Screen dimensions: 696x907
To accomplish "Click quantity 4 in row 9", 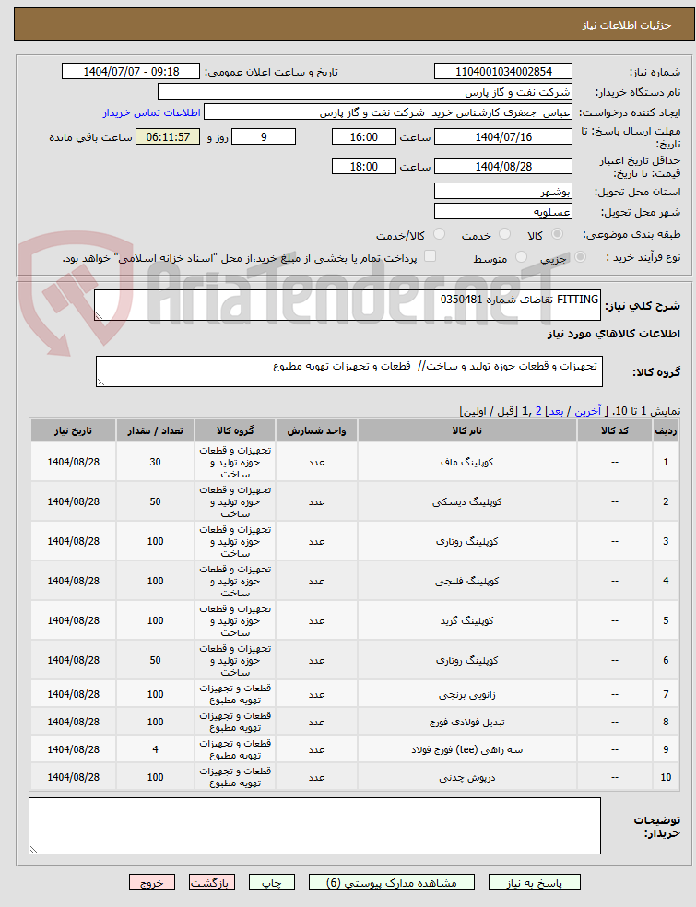I will pos(155,749).
